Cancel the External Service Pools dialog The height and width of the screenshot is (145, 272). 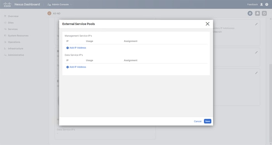(x=198, y=121)
